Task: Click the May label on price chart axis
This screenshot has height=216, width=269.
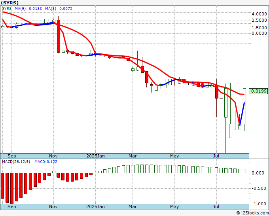Action: 174,156
